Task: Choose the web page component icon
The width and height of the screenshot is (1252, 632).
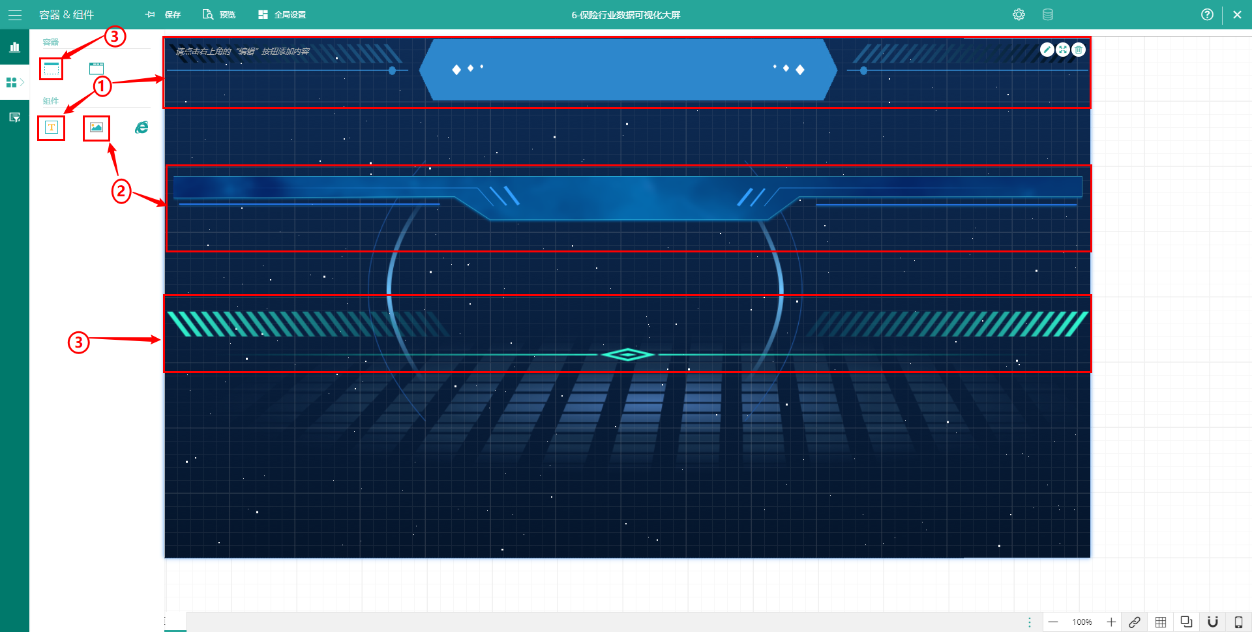Action: (x=142, y=127)
